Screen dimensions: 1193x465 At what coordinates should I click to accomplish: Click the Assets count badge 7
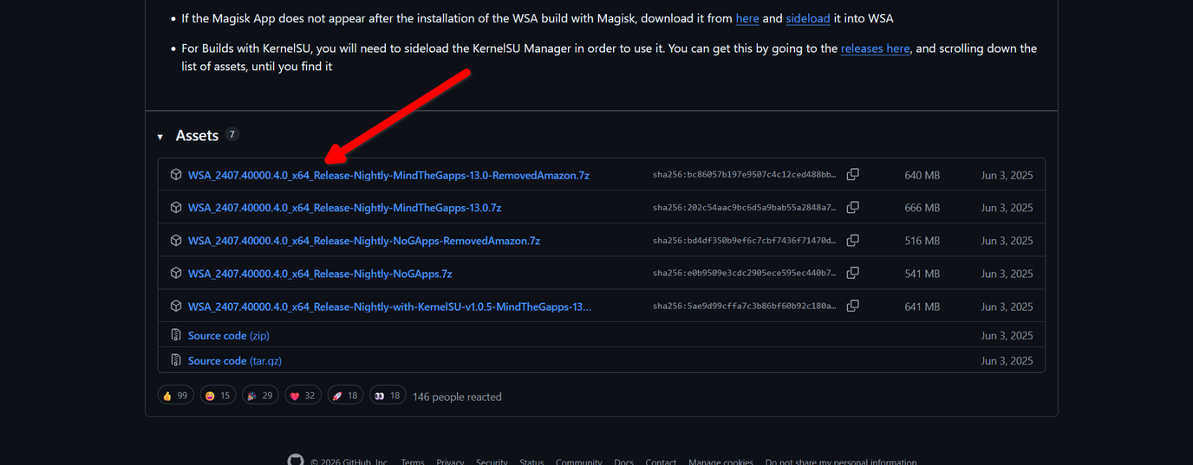point(231,134)
